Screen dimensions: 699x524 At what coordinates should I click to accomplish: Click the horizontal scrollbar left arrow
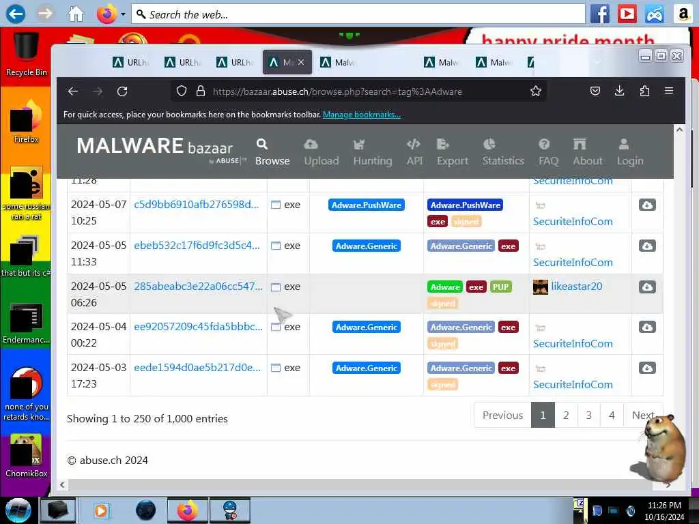62,485
